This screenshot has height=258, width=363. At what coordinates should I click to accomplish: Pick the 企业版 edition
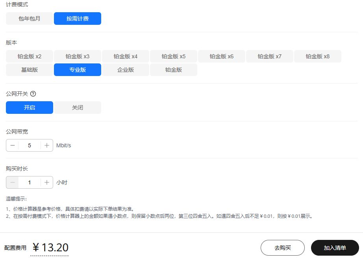(x=126, y=70)
